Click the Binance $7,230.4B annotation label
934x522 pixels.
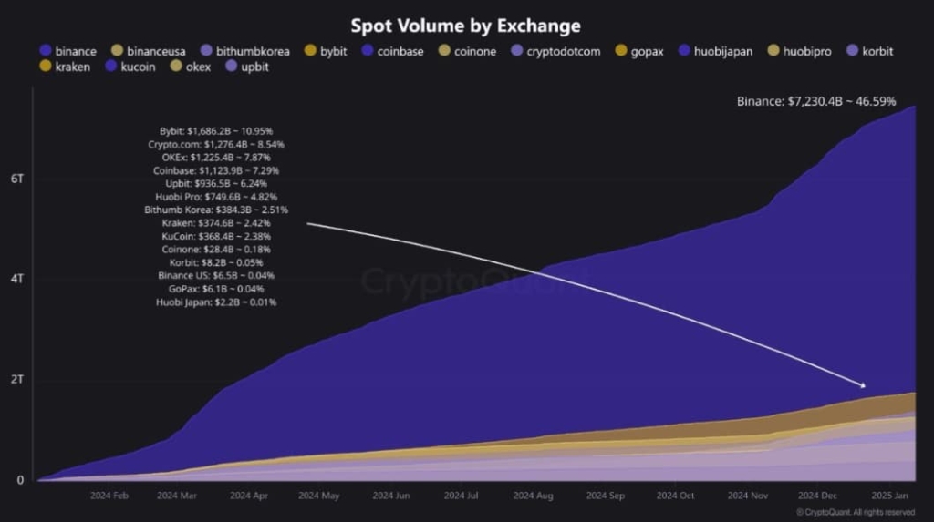click(816, 101)
